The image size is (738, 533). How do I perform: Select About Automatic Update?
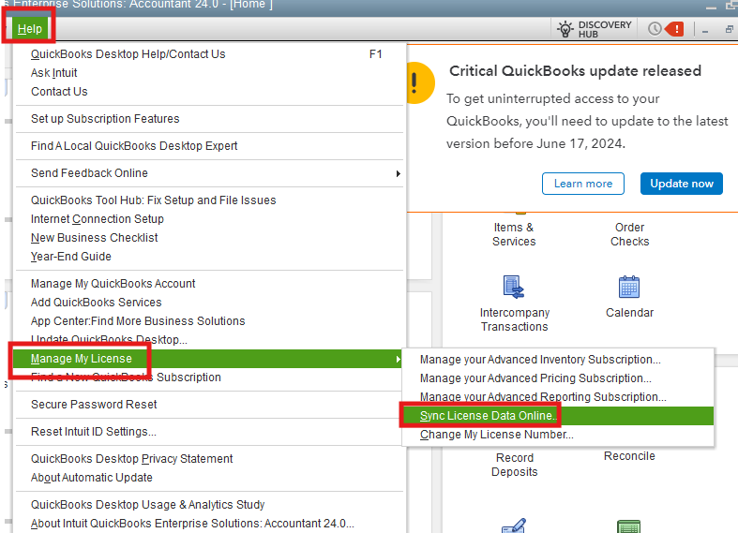pos(210,478)
